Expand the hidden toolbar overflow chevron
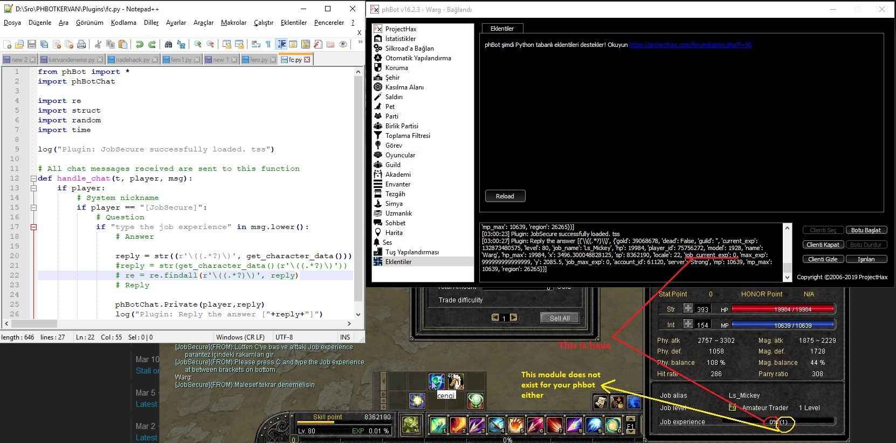 [360, 43]
